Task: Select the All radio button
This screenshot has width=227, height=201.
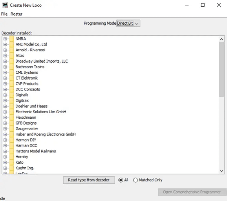Action: coord(121,180)
